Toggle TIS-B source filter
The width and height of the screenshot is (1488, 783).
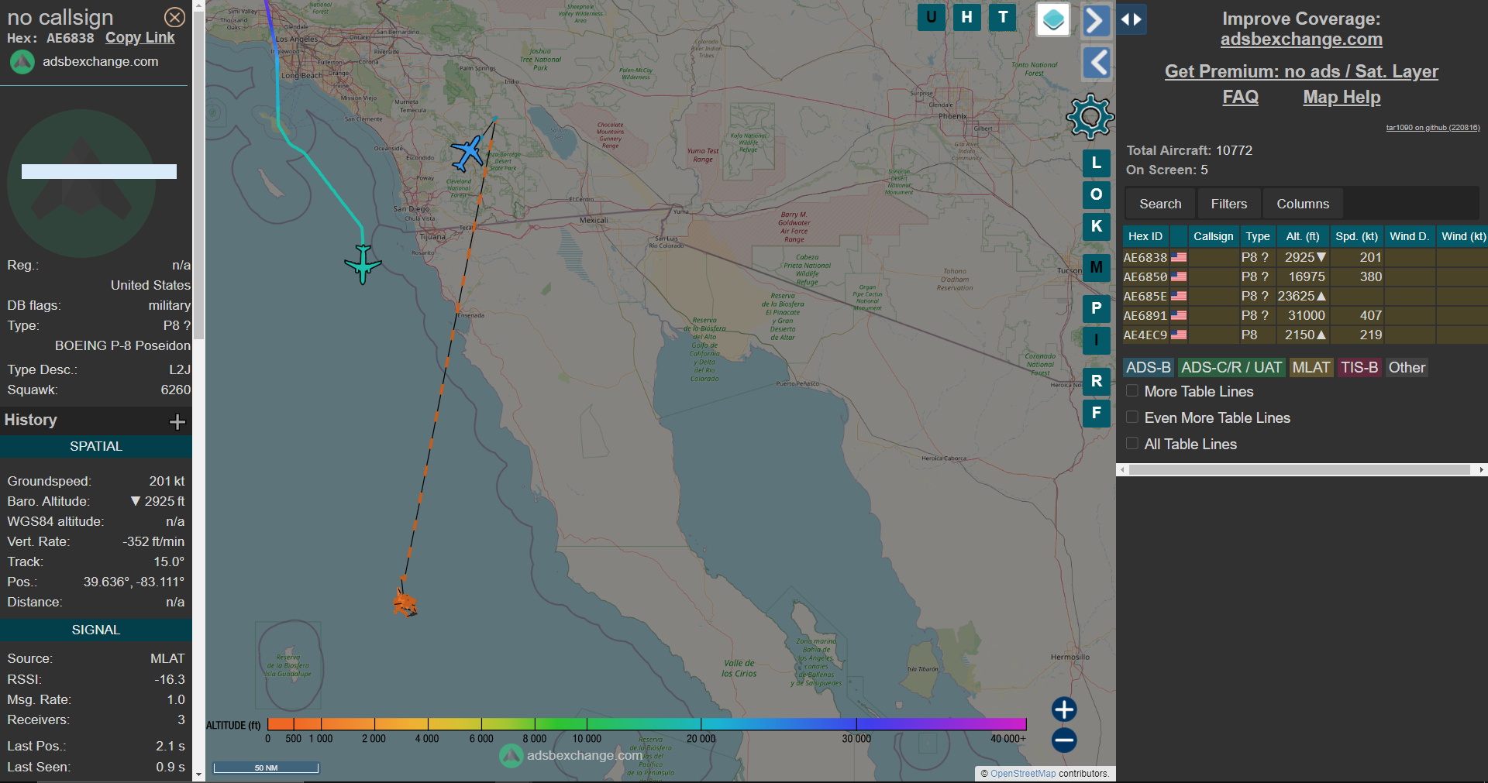[x=1359, y=368]
